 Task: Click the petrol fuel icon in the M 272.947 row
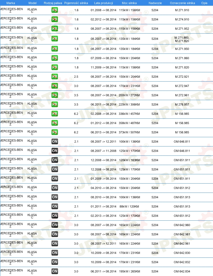[x=55, y=86]
